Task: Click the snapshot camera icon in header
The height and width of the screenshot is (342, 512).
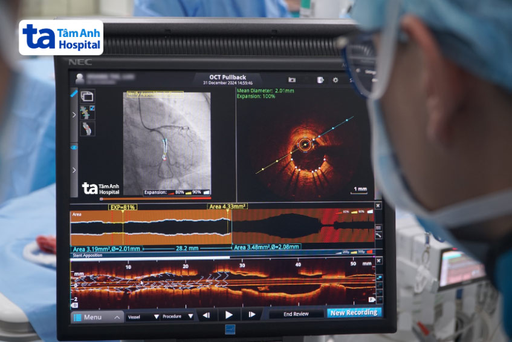Action: tap(291, 80)
